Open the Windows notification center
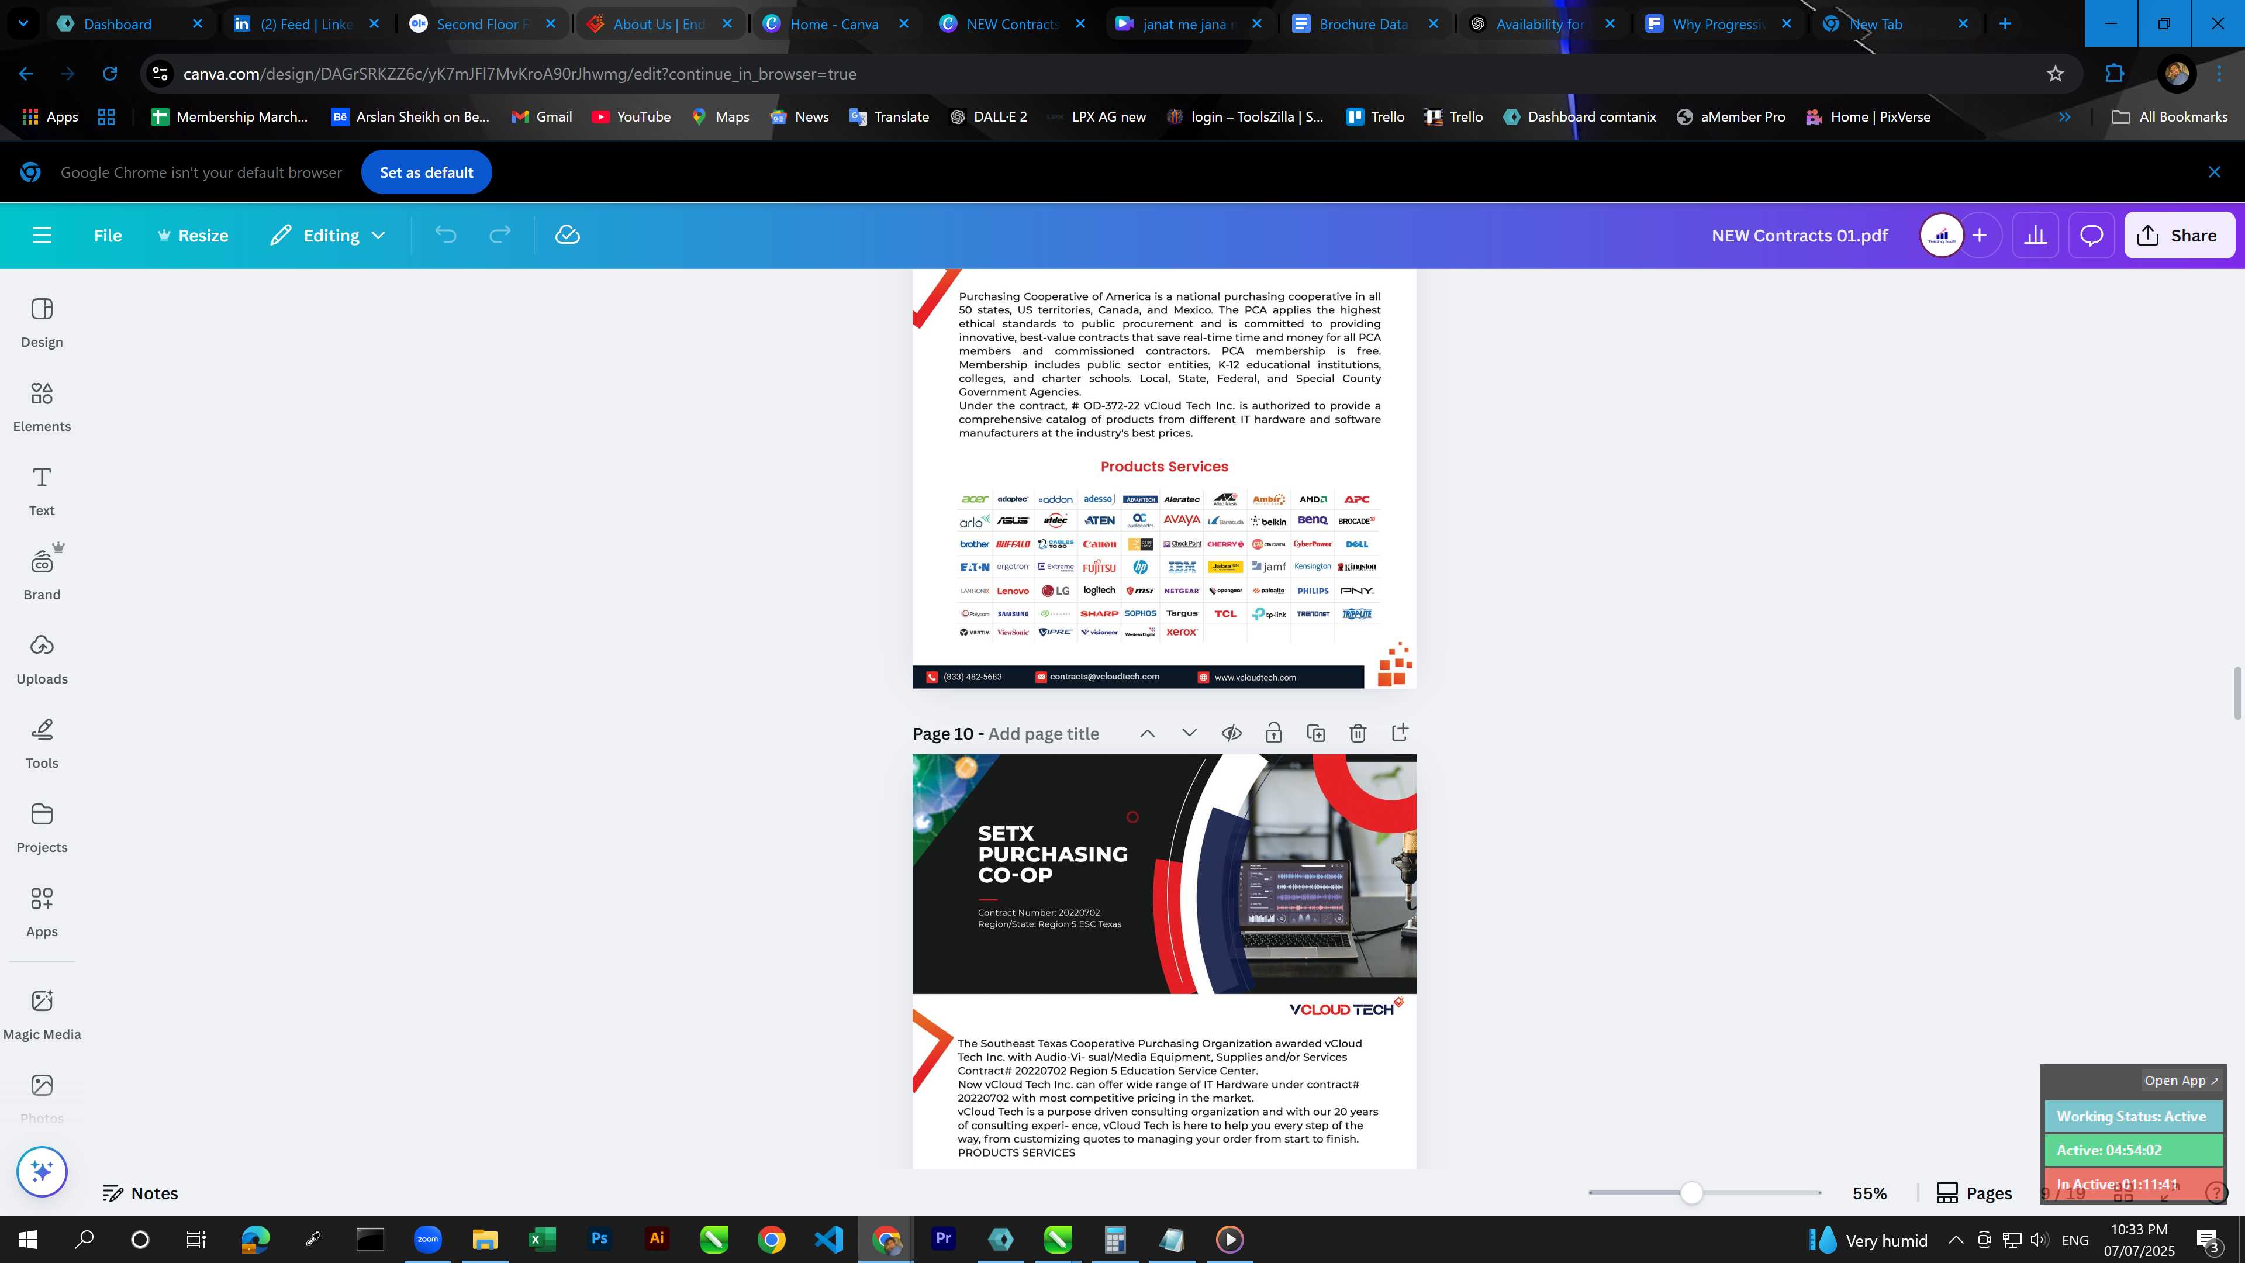The image size is (2245, 1263). [2208, 1240]
